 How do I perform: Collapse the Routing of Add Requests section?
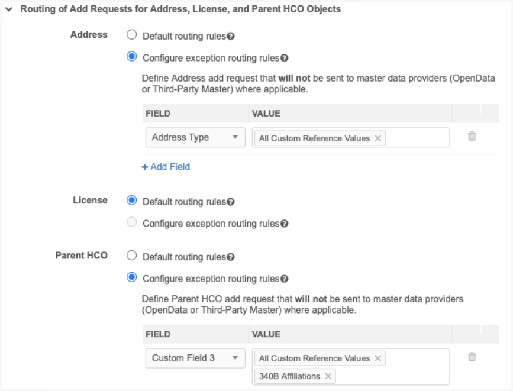click(9, 9)
